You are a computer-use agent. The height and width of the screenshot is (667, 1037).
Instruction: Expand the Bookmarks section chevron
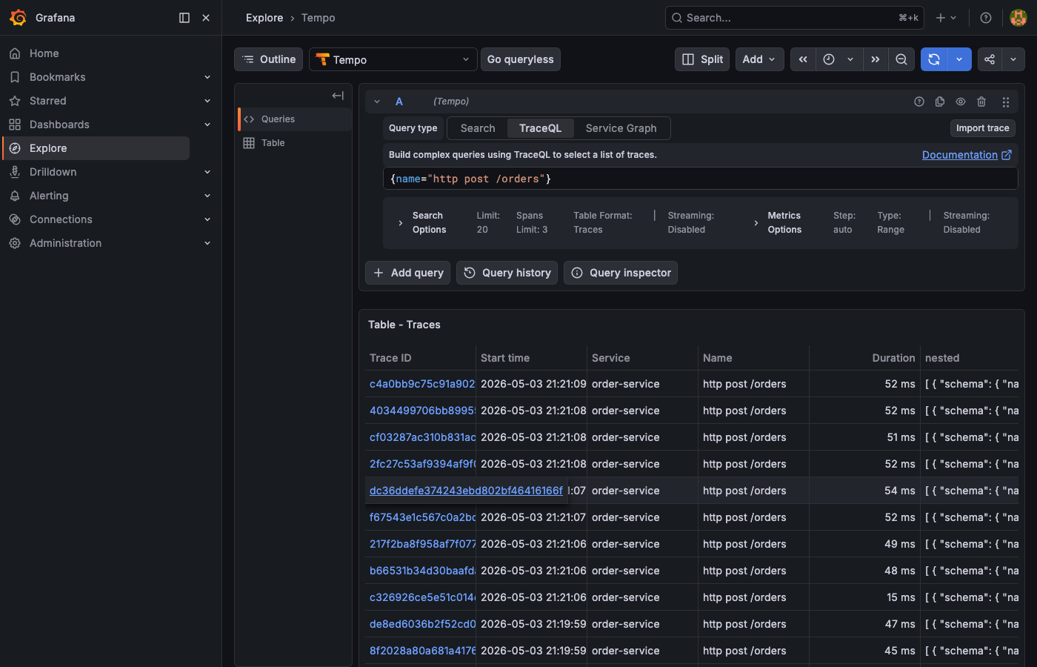tap(207, 77)
